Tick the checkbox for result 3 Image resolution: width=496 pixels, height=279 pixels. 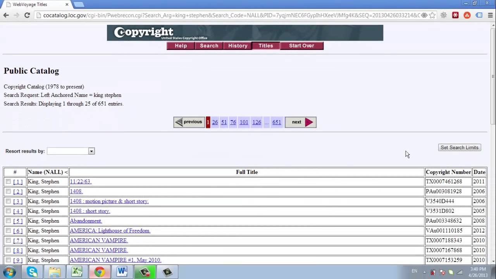pyautogui.click(x=8, y=201)
